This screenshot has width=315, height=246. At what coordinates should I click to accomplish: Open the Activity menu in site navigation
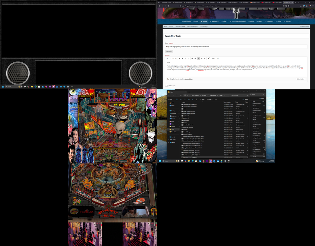pos(288,21)
